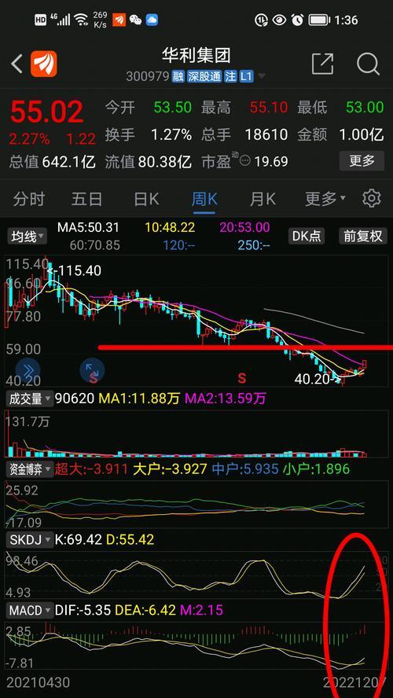Tap the 深股通 badge
This screenshot has height=698, width=393.
coord(204,76)
